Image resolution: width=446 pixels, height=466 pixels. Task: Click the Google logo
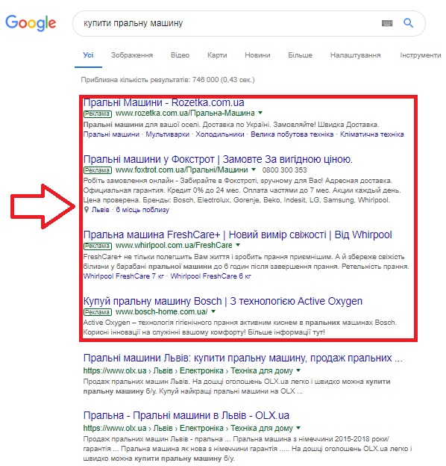31,23
